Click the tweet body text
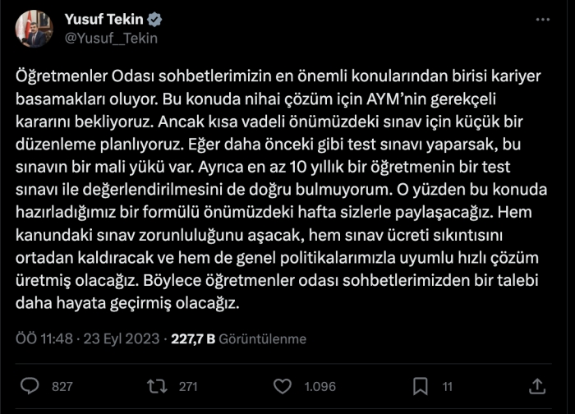Viewport: 575px width, 414px height. pyautogui.click(x=279, y=189)
